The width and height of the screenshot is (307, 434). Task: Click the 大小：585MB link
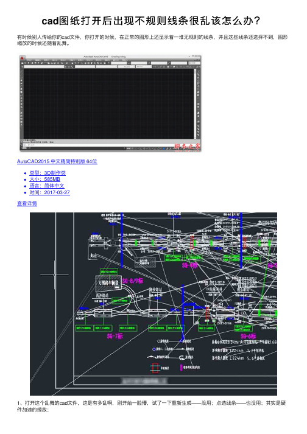pos(44,180)
